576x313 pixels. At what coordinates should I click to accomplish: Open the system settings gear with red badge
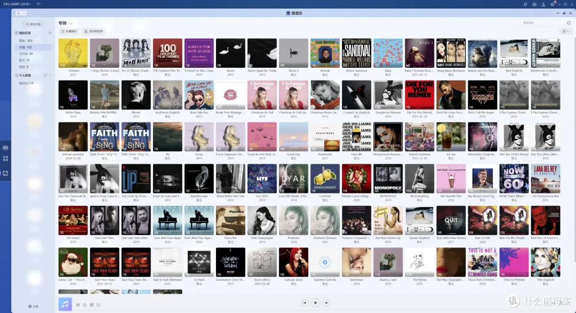[553, 4]
